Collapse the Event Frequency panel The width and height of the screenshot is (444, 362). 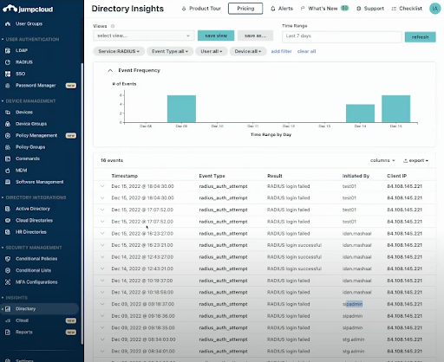click(110, 70)
